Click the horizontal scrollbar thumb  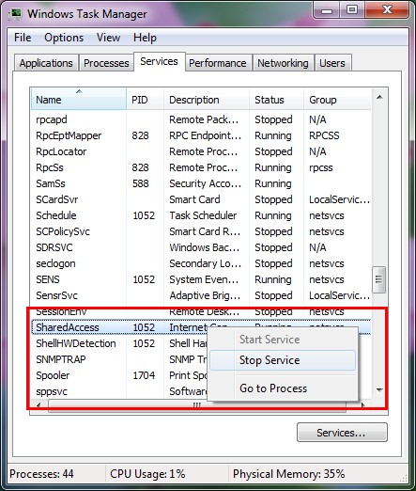[x=197, y=405]
